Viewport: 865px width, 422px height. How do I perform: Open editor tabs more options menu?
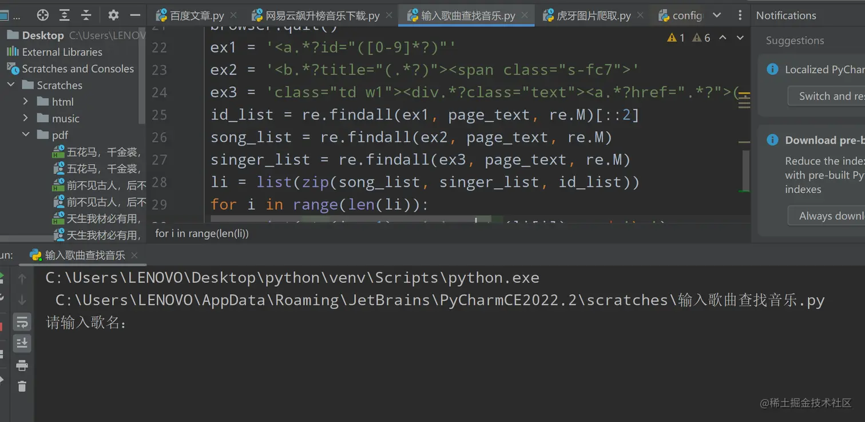point(740,15)
